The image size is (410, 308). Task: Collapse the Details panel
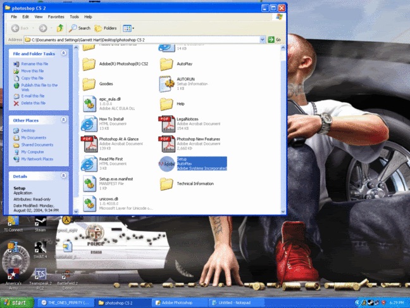click(63, 176)
